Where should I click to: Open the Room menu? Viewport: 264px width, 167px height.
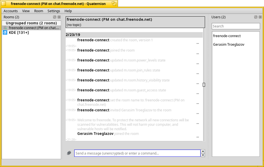(39, 11)
